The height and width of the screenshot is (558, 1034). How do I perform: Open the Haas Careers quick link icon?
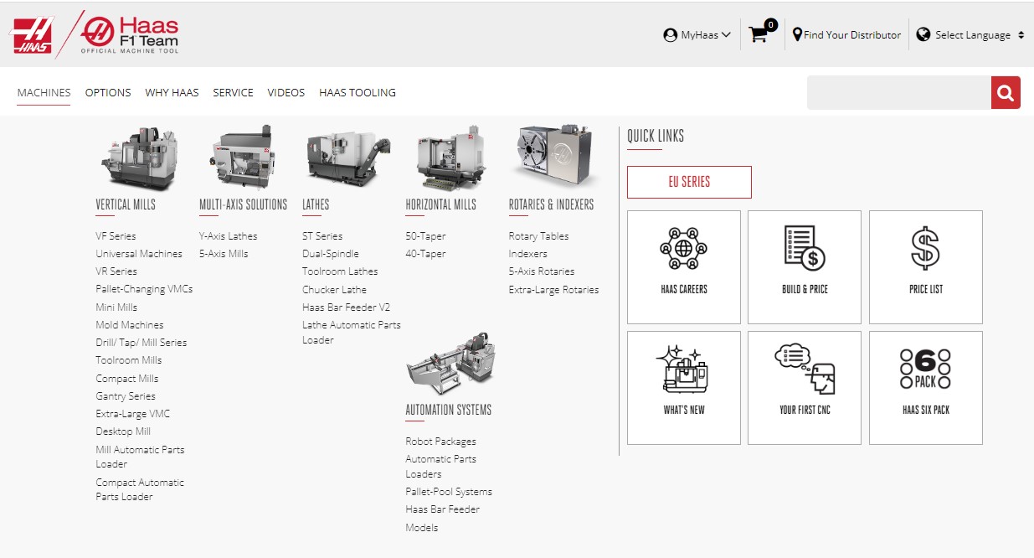(x=683, y=248)
